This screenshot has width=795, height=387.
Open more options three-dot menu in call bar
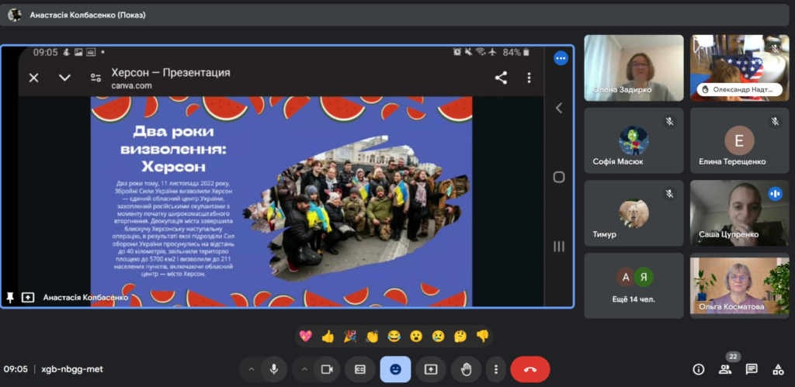[x=497, y=369]
